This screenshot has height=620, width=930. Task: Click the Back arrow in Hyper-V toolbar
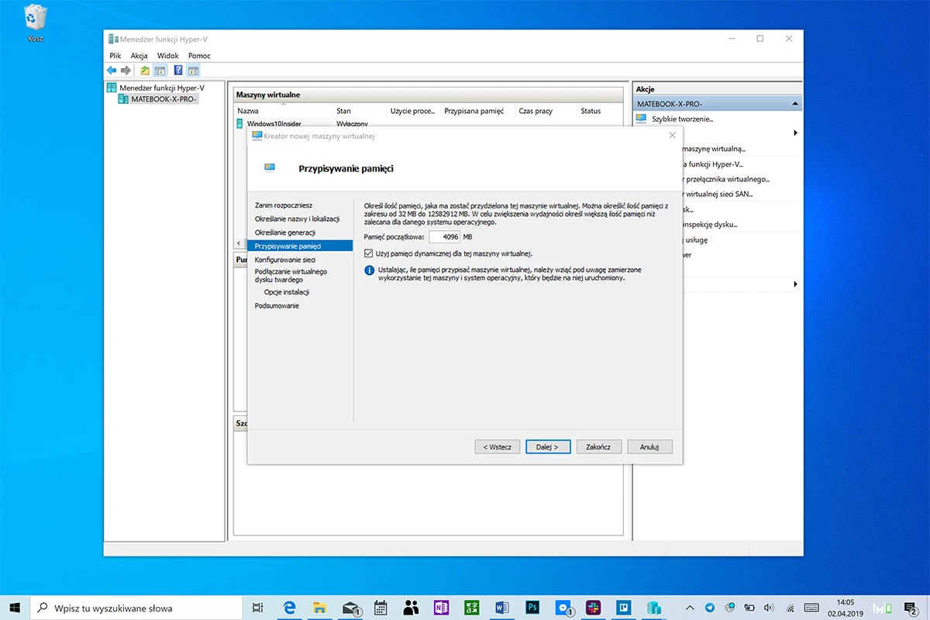click(x=112, y=71)
